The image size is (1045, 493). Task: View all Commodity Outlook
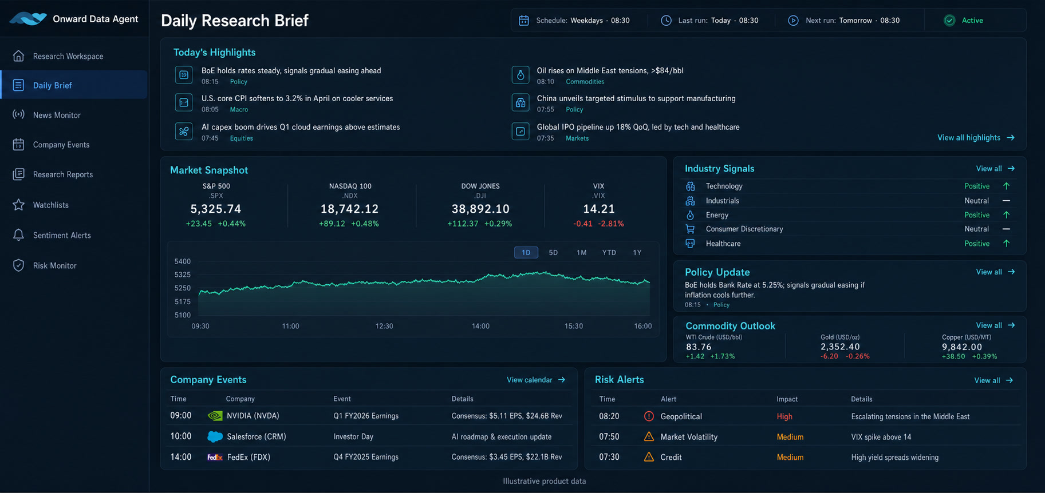coord(995,325)
